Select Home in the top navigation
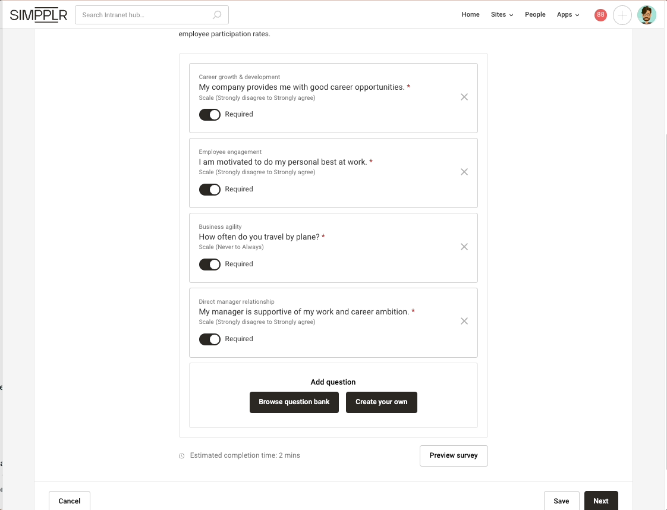This screenshot has width=667, height=510. point(470,14)
